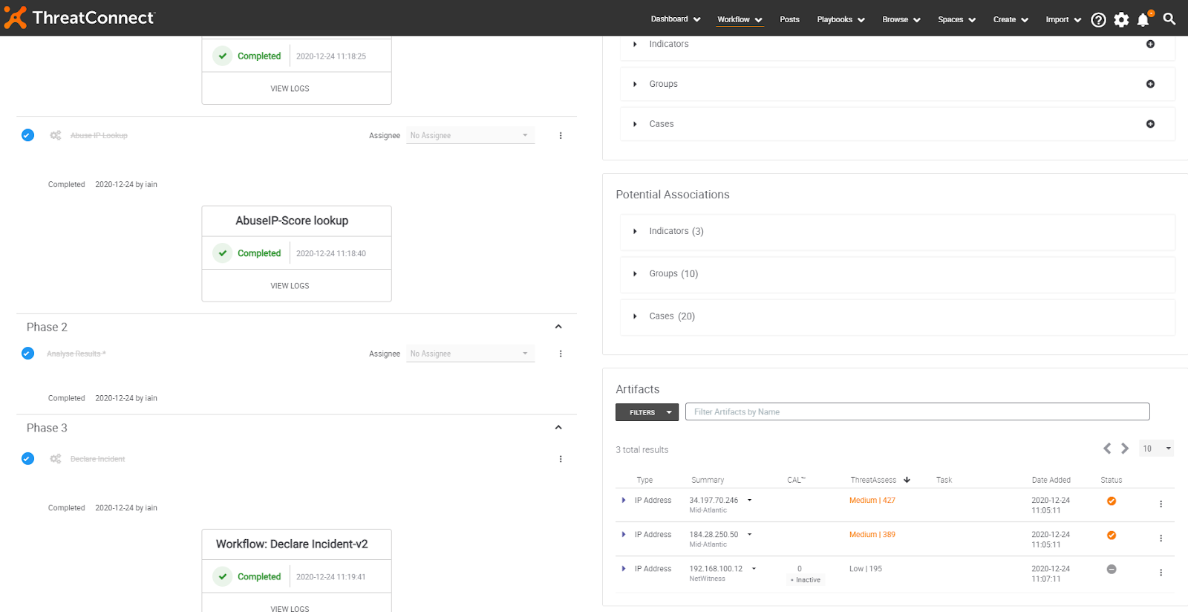
Task: Click the ThreatConnect logo
Action: click(x=79, y=18)
